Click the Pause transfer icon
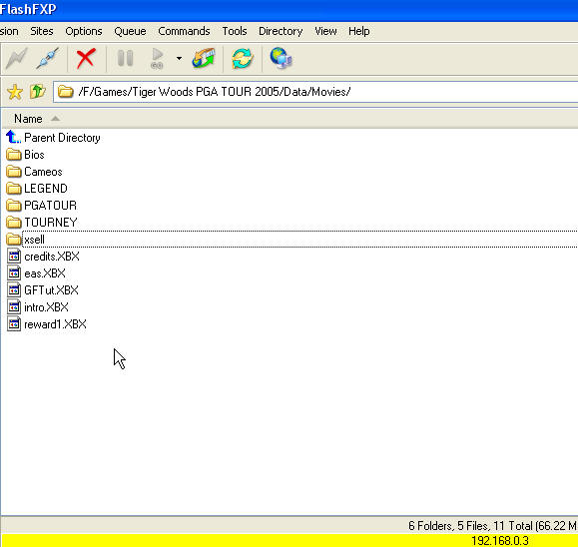This screenshot has width=578, height=547. (125, 59)
